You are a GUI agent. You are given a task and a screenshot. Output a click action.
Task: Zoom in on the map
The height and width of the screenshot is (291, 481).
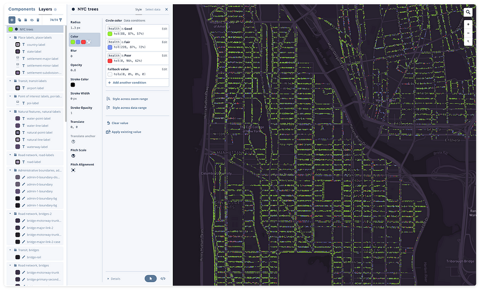click(x=468, y=24)
